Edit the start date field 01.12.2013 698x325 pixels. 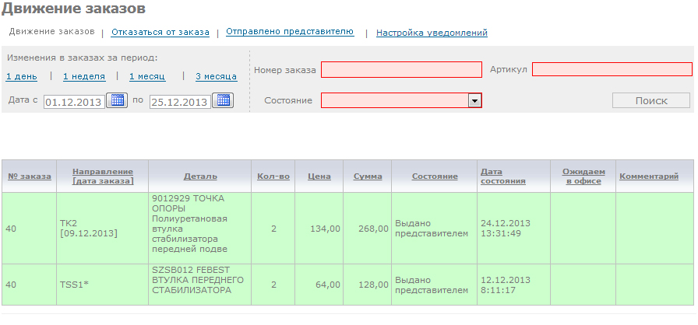(73, 102)
